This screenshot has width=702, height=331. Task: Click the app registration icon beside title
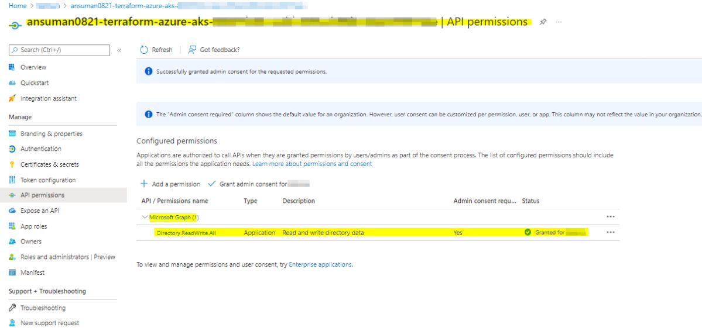(14, 25)
